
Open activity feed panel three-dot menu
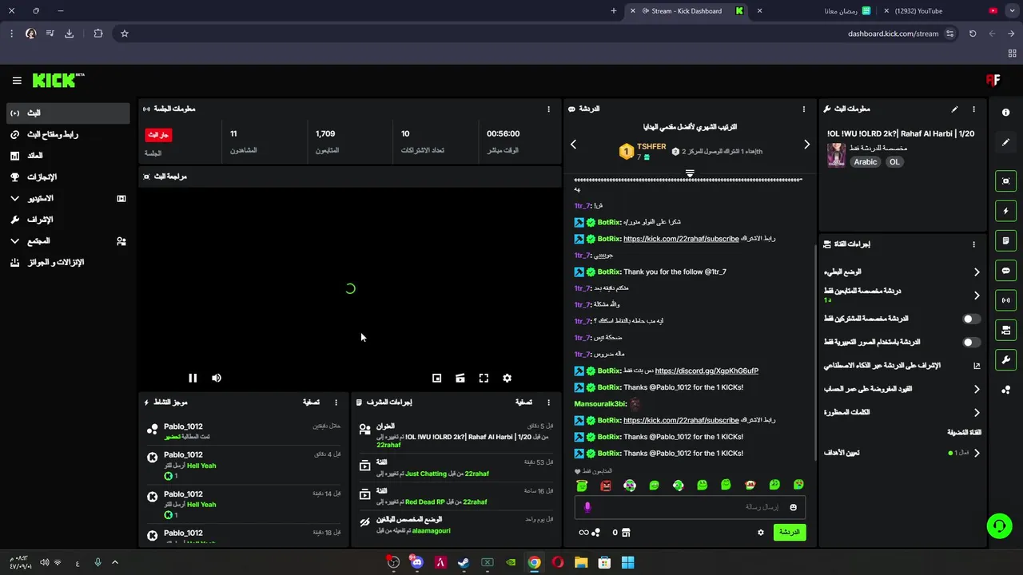click(x=336, y=402)
